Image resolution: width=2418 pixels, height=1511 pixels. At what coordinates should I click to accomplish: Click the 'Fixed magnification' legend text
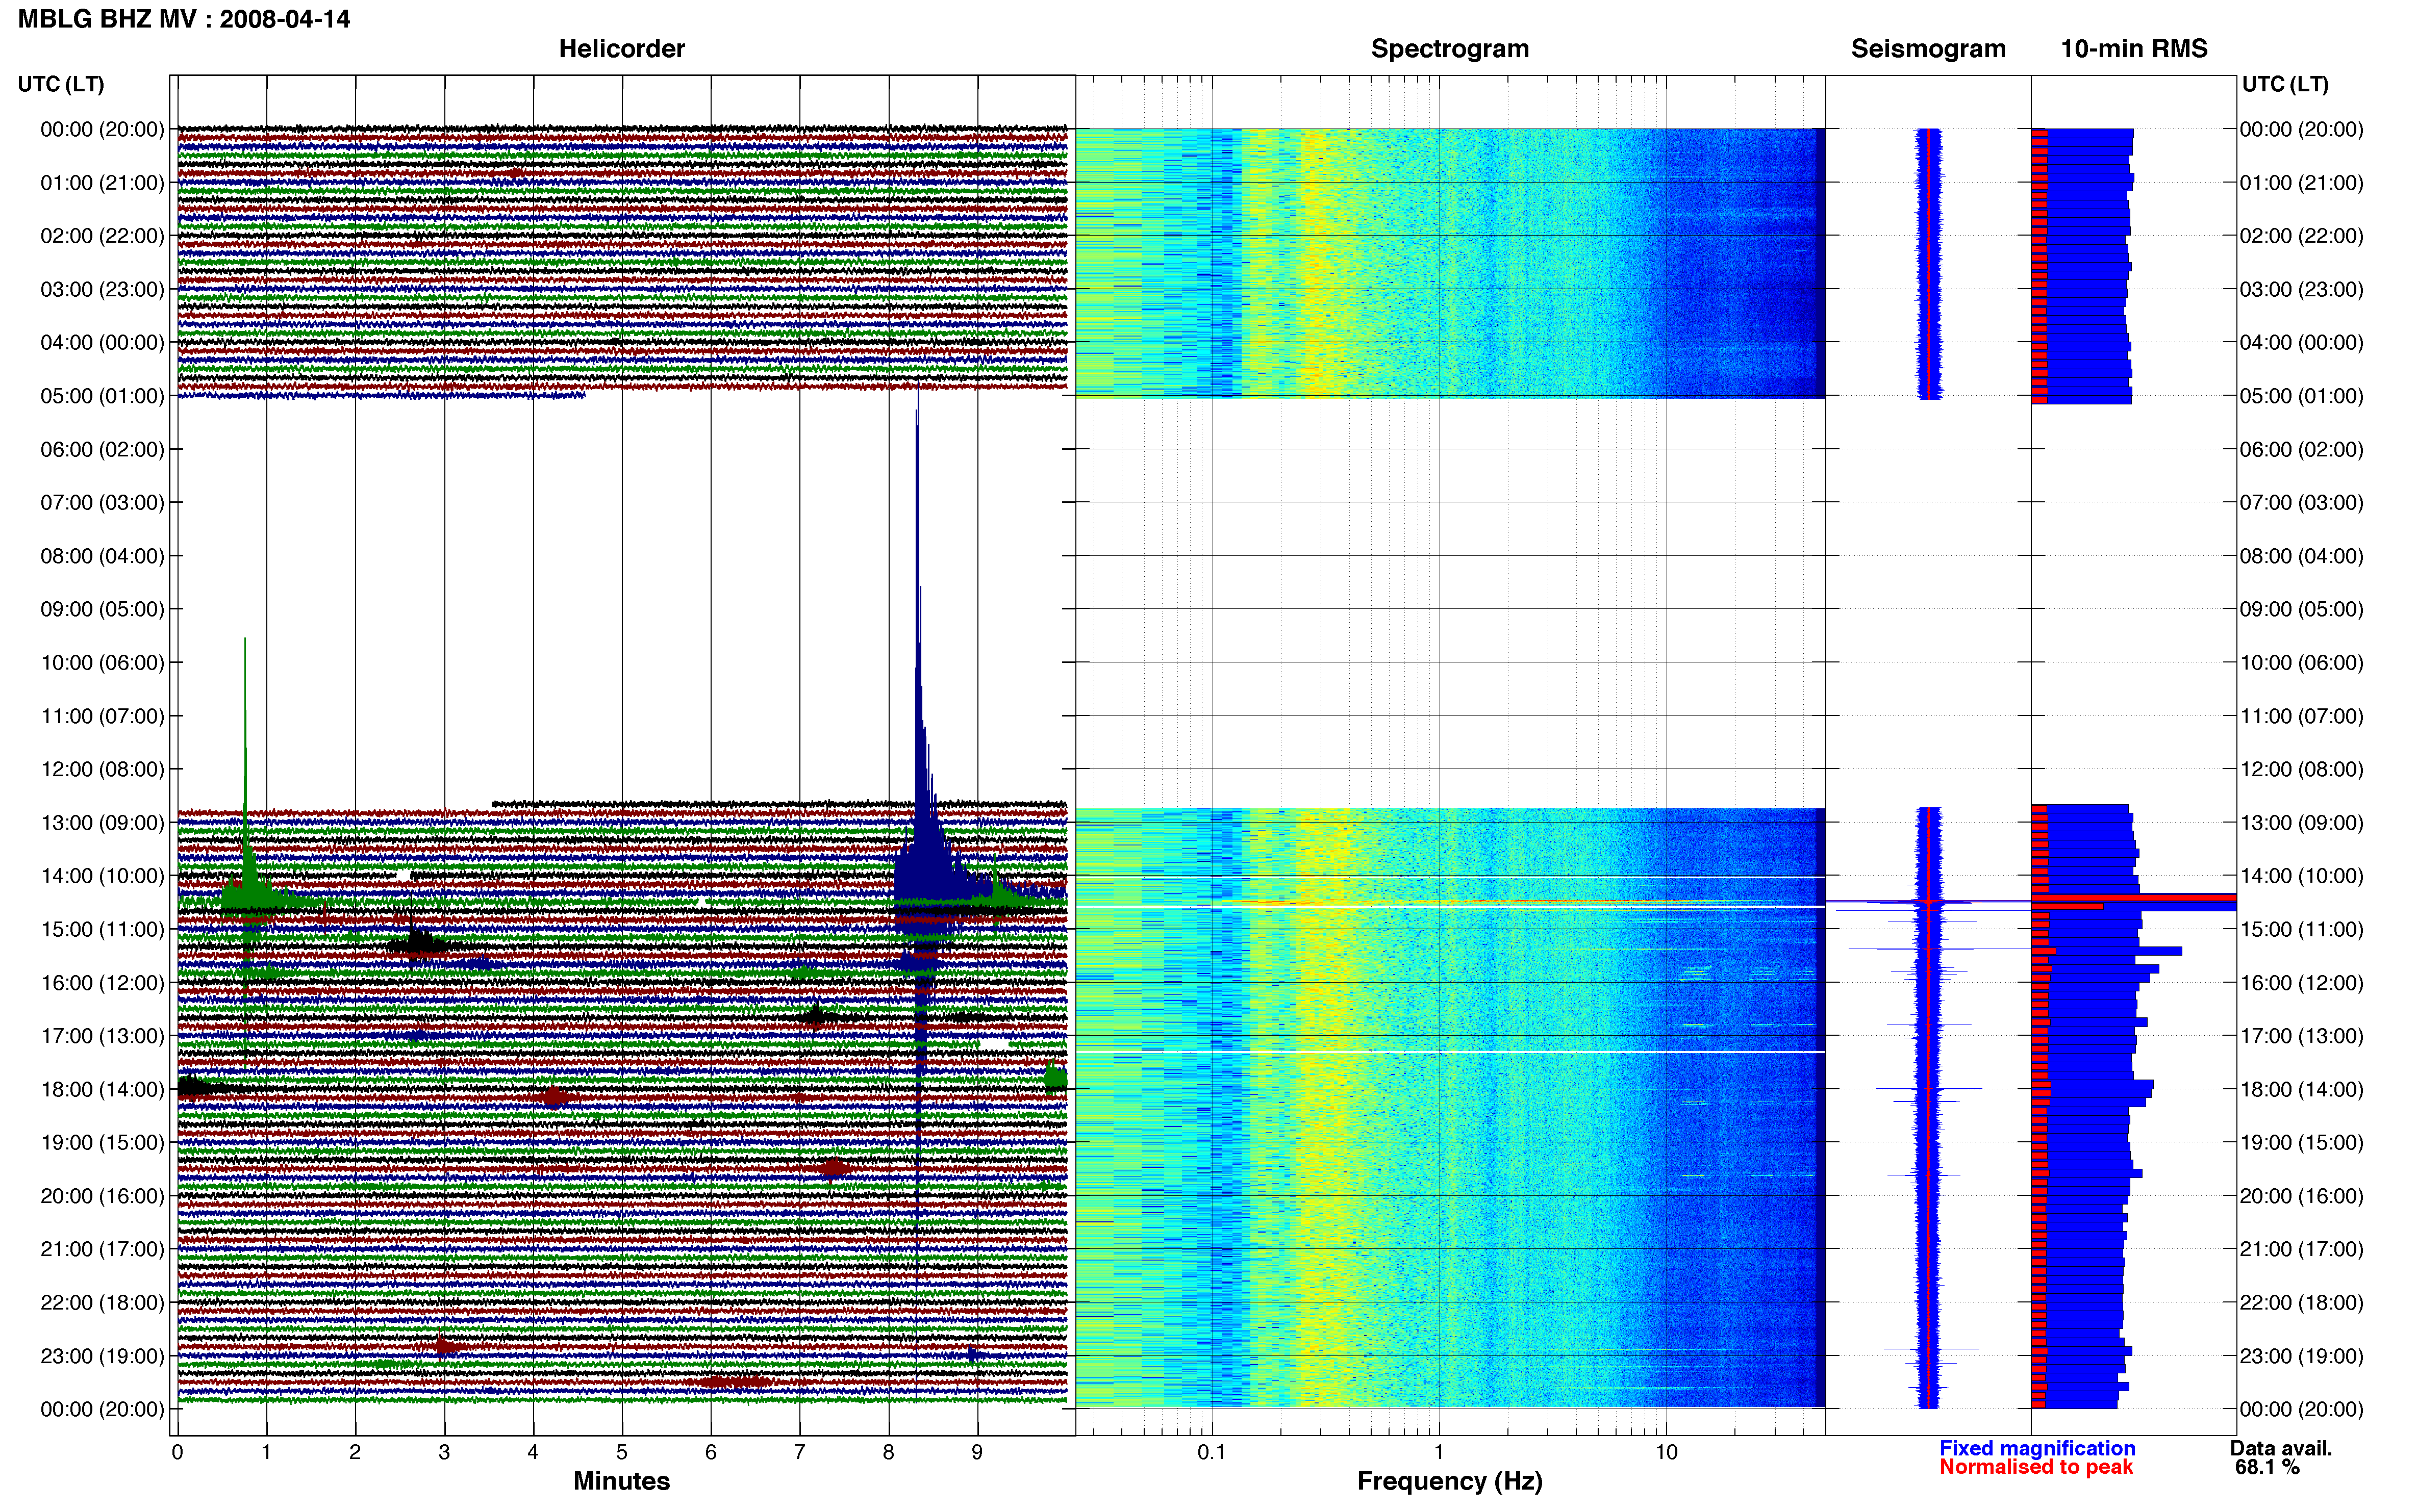(2037, 1448)
